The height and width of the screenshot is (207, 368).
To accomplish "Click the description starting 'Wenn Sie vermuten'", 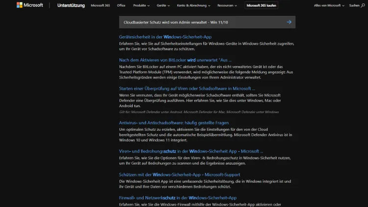I will (x=200, y=101).
